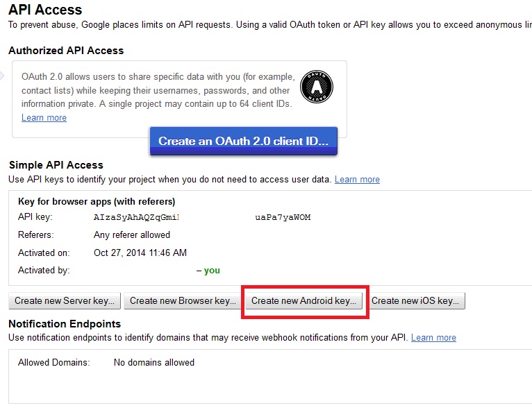Screen dimensions: 532x410
Task: Click the OAuth logo icon
Action: (317, 87)
